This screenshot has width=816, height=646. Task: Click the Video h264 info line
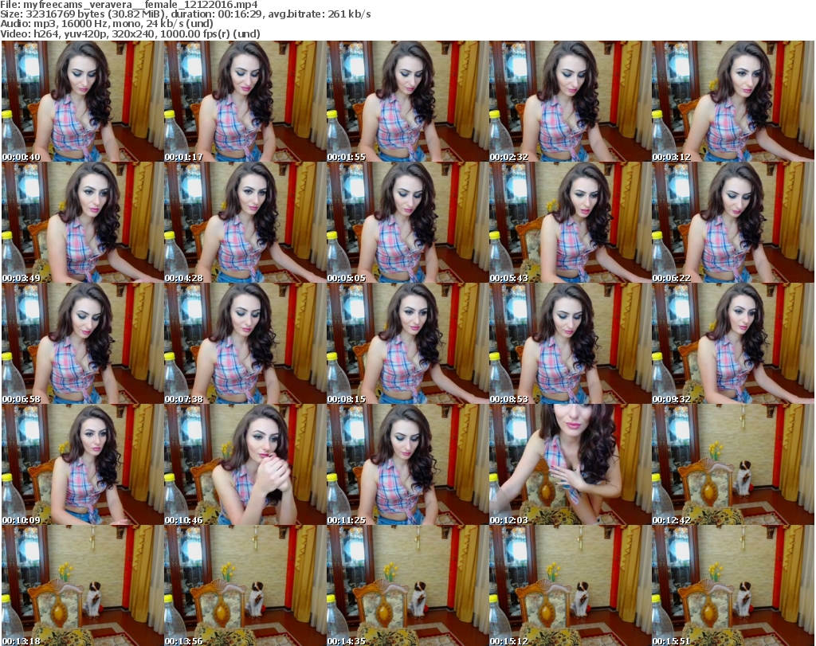(130, 33)
